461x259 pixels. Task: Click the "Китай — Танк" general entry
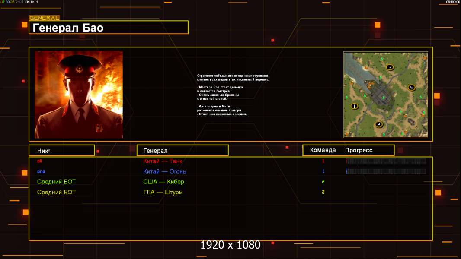coord(163,161)
